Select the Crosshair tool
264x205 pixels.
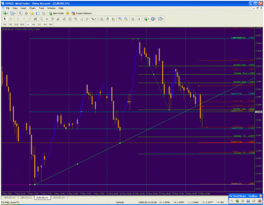(11, 19)
